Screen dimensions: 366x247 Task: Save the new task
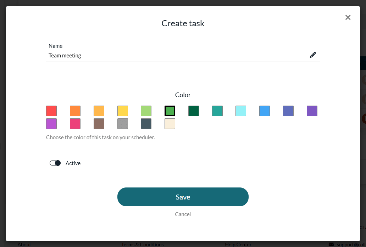pos(183,197)
